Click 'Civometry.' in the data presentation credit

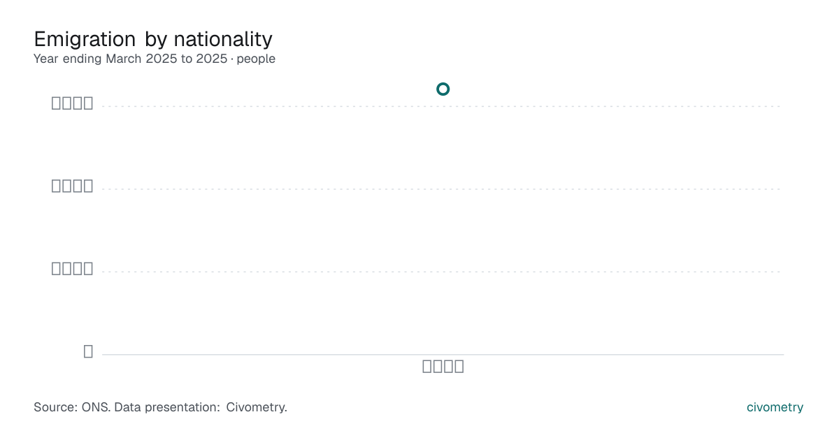point(257,407)
